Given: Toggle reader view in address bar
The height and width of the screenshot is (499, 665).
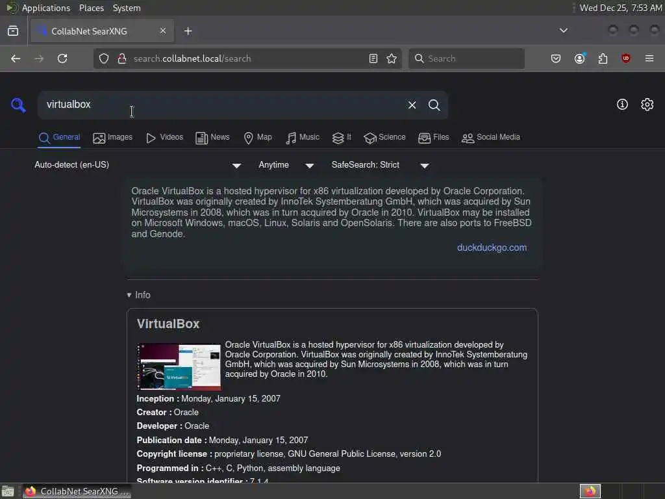Looking at the screenshot, I should [373, 58].
